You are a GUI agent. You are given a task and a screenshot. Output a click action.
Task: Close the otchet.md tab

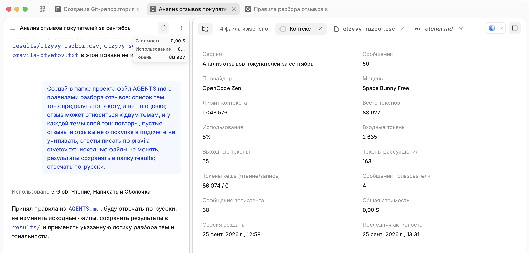[461, 29]
